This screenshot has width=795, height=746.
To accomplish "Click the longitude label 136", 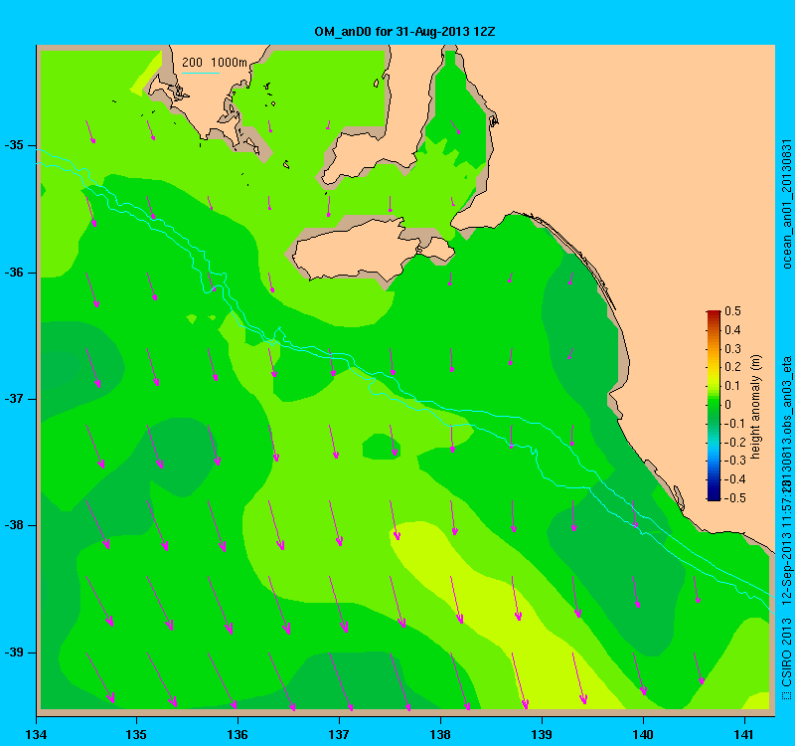I will (238, 735).
